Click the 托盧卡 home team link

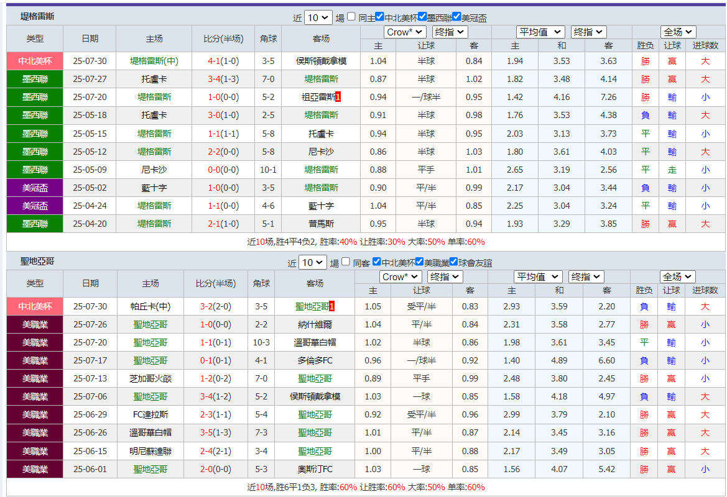(x=153, y=80)
